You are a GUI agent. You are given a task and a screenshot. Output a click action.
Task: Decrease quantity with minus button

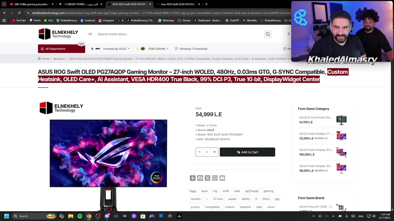(199, 152)
